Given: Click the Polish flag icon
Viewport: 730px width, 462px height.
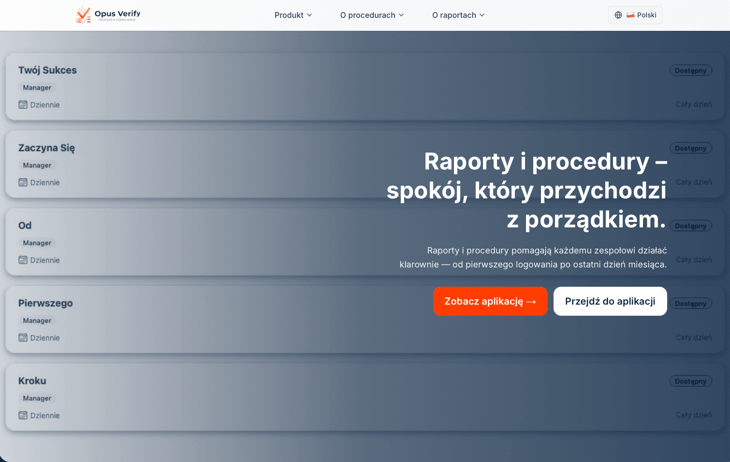Looking at the screenshot, I should point(630,15).
